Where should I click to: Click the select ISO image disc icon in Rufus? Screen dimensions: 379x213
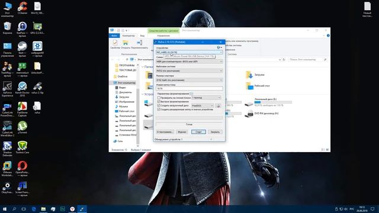point(218,106)
